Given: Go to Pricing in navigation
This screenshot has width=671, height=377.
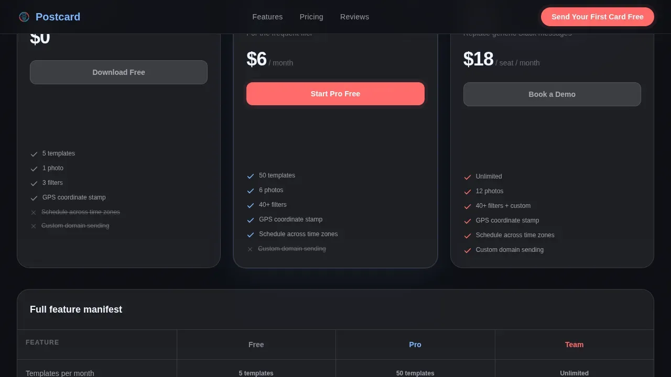Looking at the screenshot, I should 311,17.
